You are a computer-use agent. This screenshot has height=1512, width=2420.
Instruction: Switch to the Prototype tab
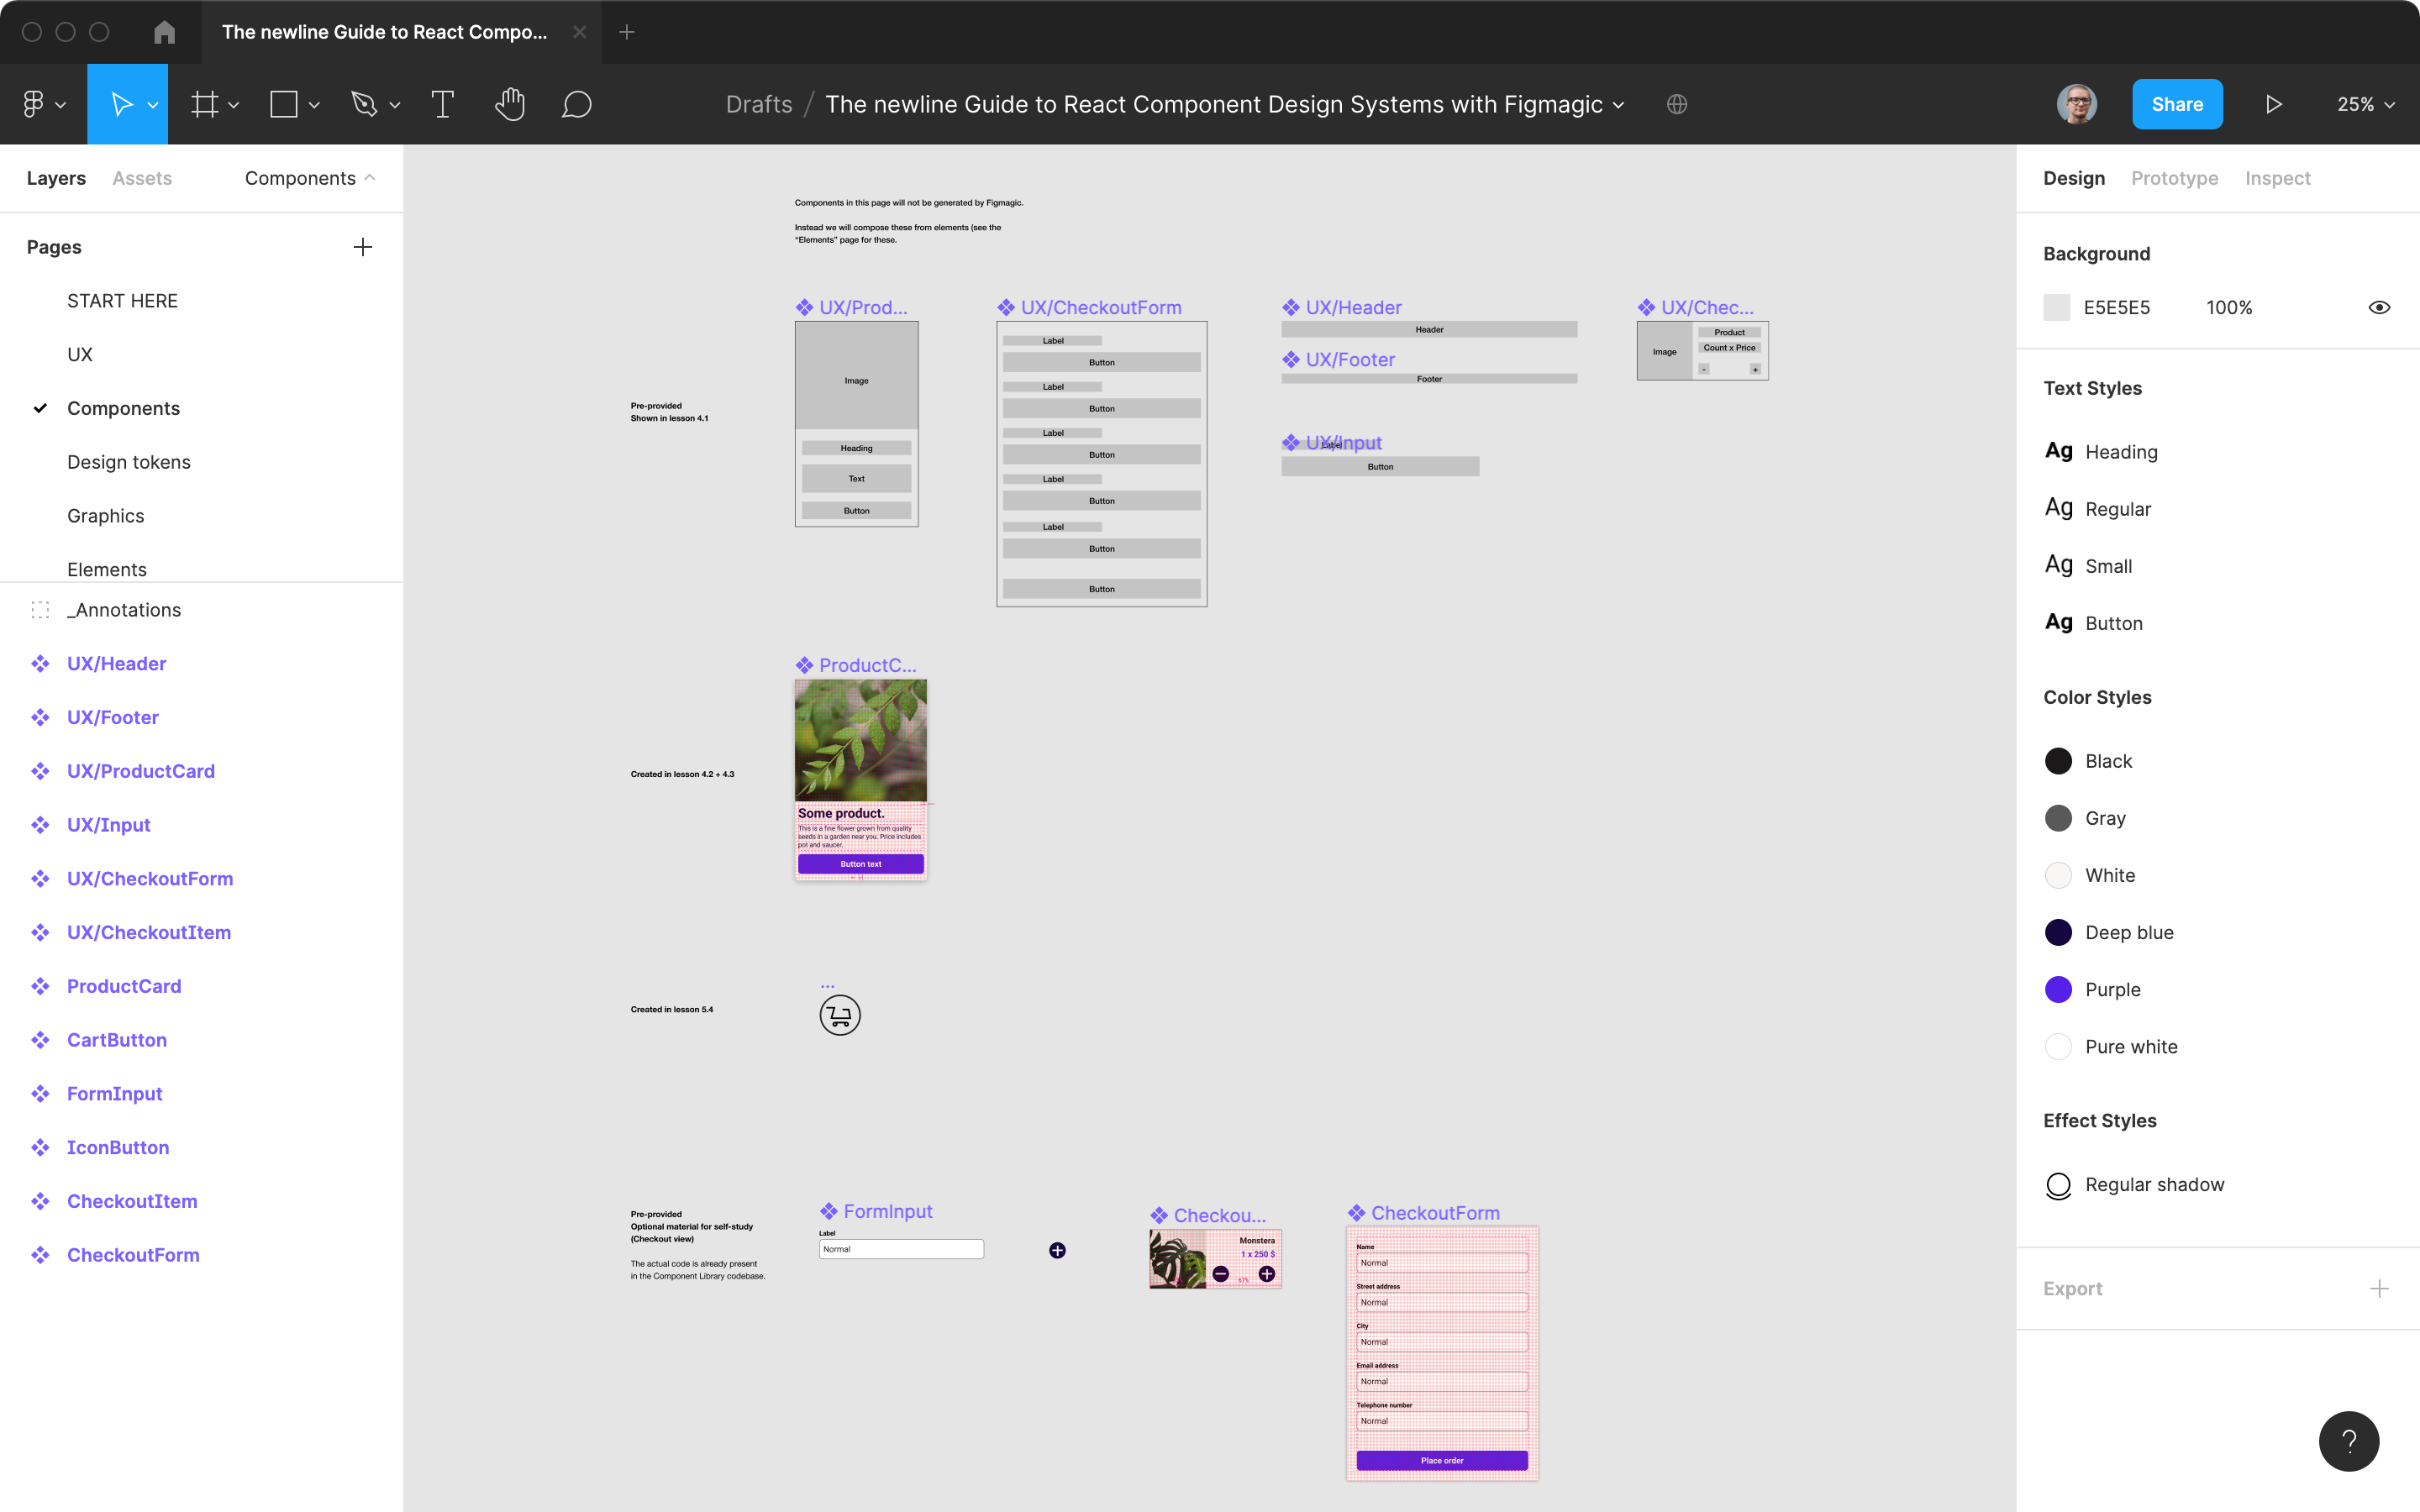click(2174, 178)
